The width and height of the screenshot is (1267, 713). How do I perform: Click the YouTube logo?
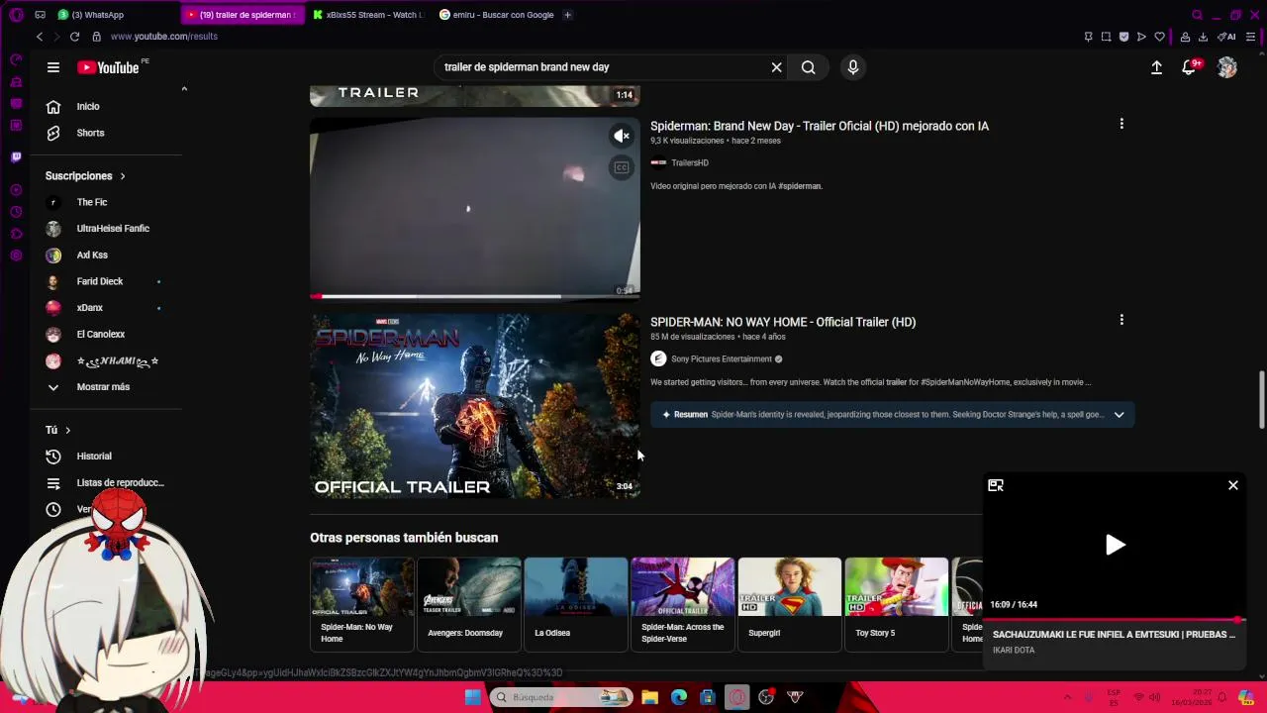pos(108,67)
